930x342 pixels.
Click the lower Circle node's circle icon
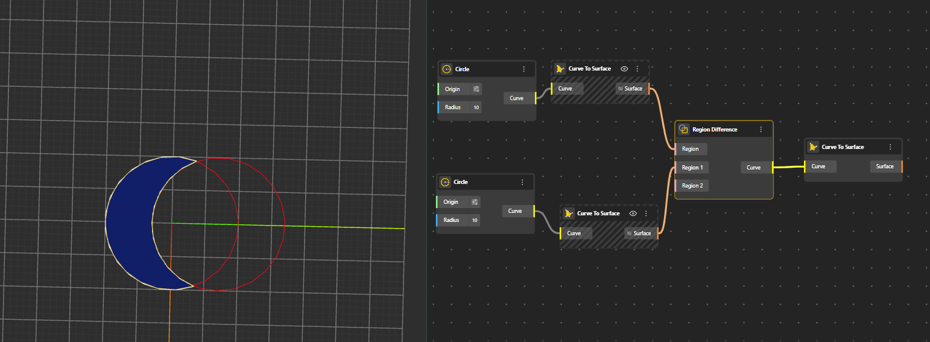pos(445,182)
